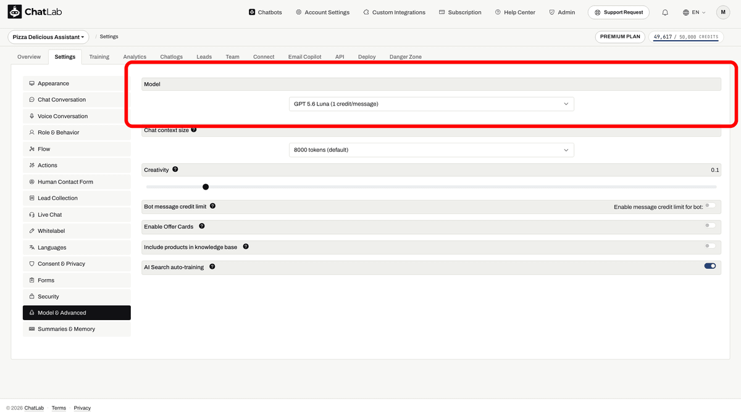Screen dimensions: 741x417
Task: Click the Role & Behavior person icon
Action: pyautogui.click(x=31, y=132)
